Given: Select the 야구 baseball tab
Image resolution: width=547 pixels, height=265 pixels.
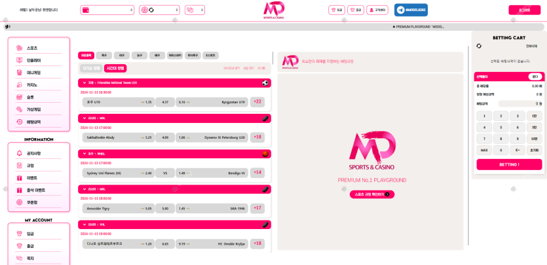Looking at the screenshot, I should pos(122,56).
